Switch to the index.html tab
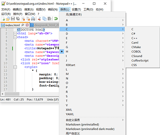Screen dimensions: 160x135 13,25
